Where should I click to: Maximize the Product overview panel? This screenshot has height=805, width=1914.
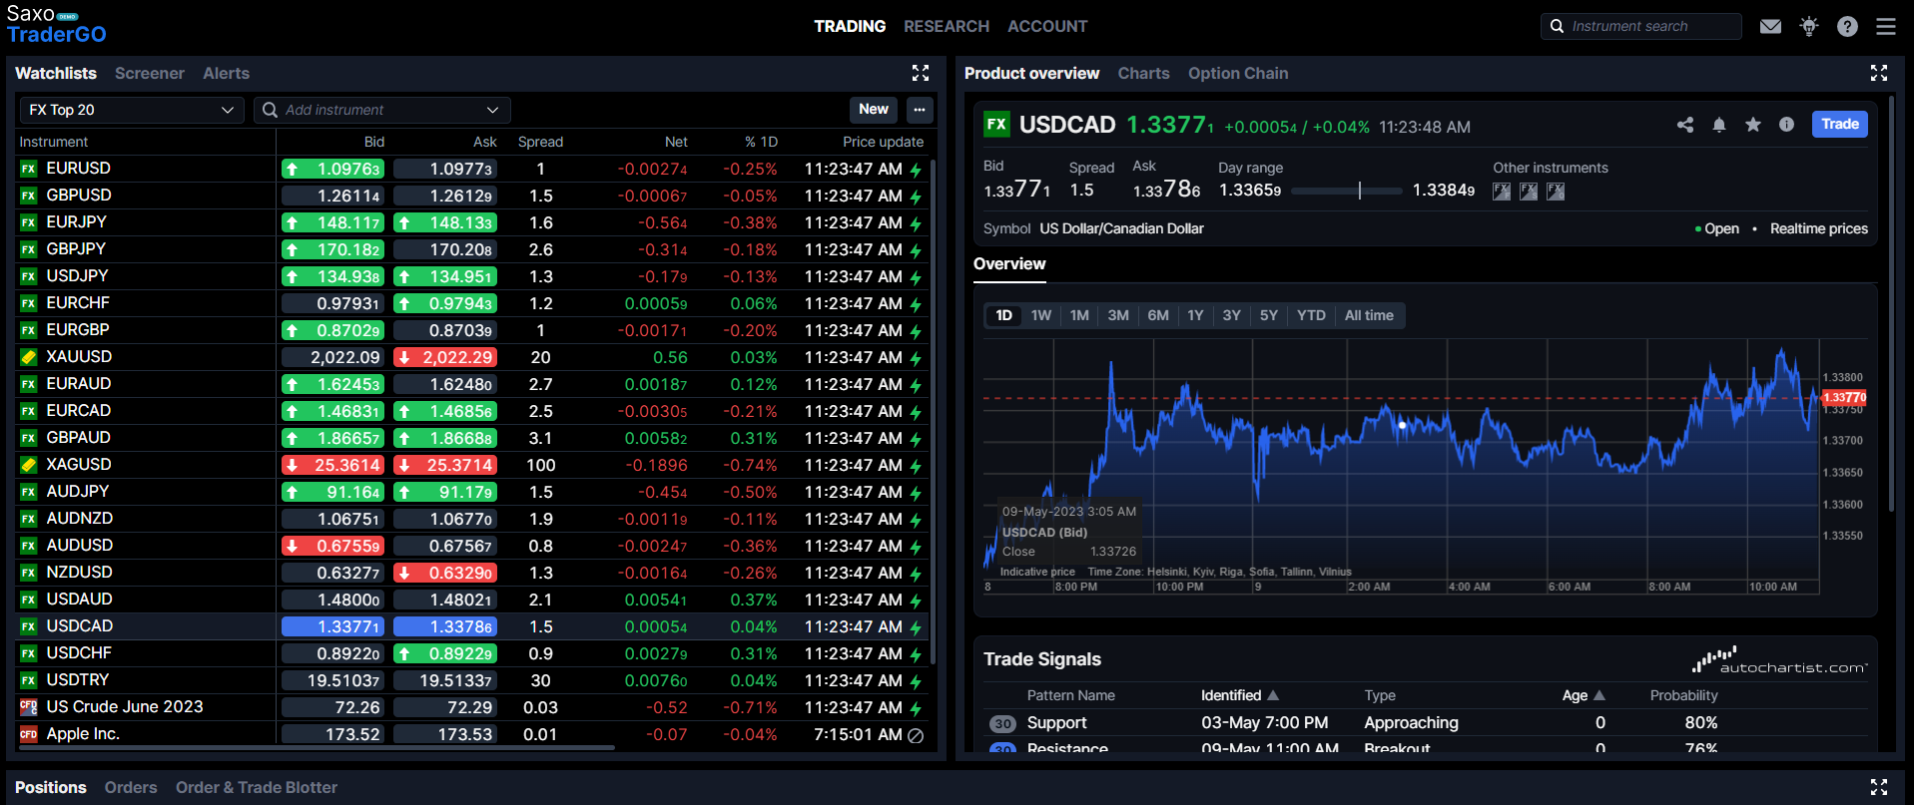pyautogui.click(x=1879, y=73)
